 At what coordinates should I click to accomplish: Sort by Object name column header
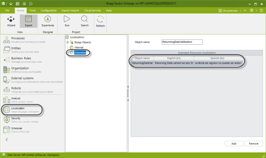point(142,58)
